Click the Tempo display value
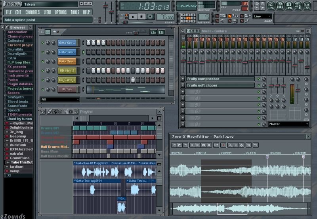The height and width of the screenshot is (219, 317). click(x=165, y=17)
